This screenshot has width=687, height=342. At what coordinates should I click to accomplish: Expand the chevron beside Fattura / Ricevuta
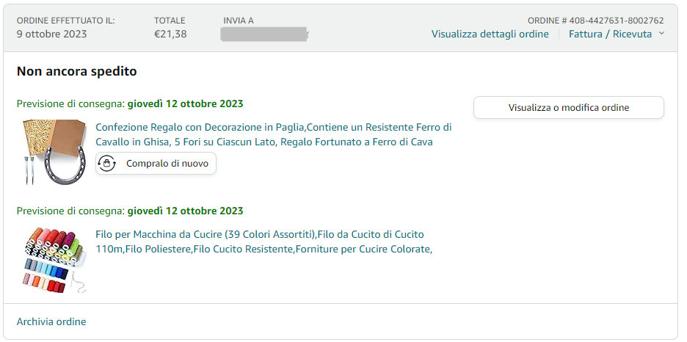coord(661,34)
